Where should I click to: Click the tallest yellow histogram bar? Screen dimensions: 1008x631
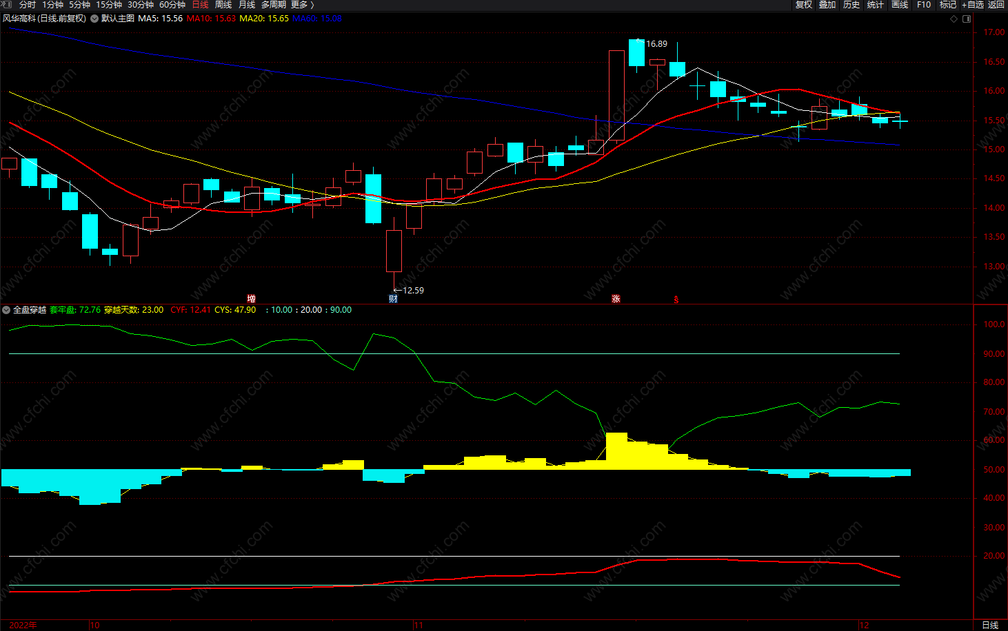[x=616, y=451]
